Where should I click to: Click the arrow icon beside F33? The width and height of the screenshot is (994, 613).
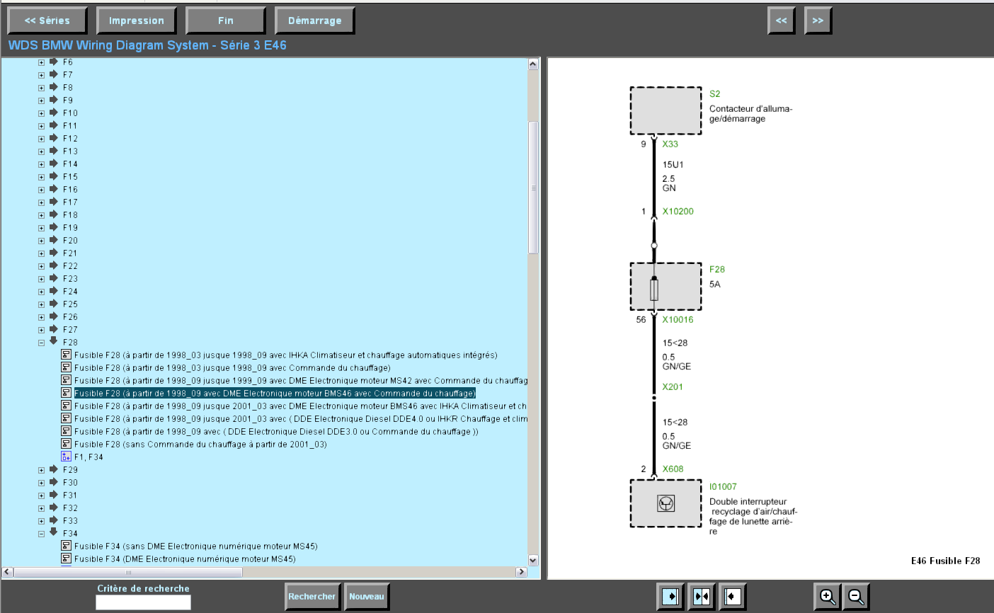pyautogui.click(x=53, y=520)
